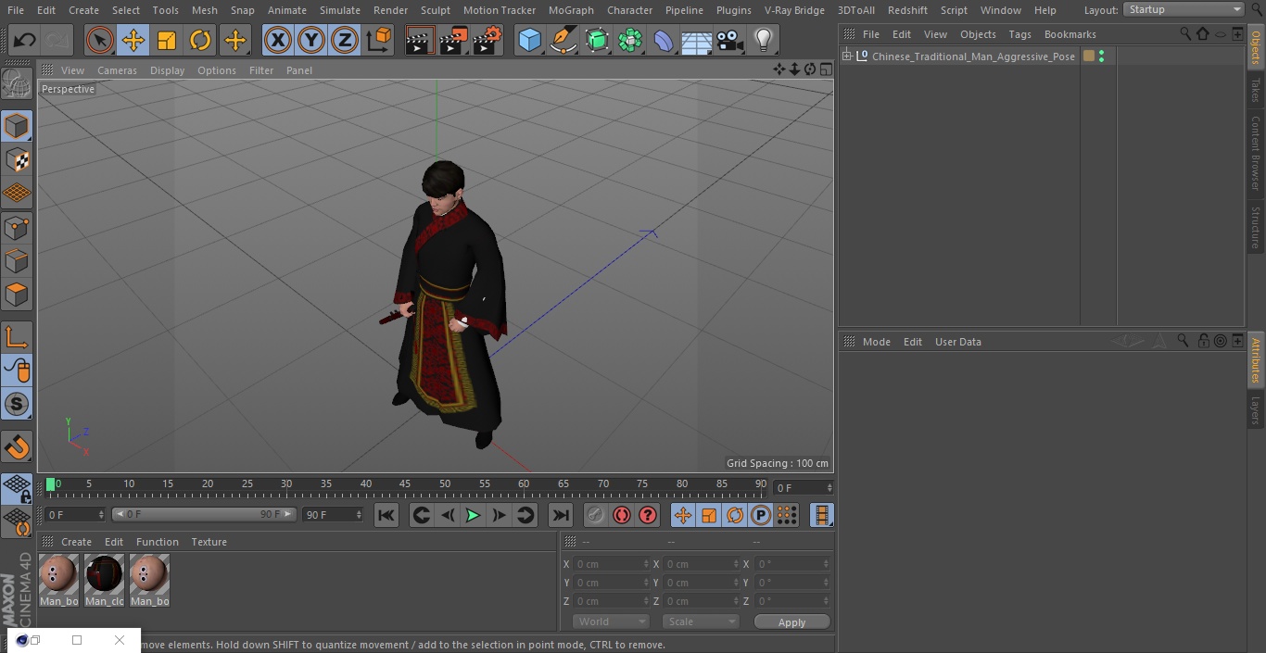1266x653 pixels.
Task: Open viewport Cameras menu
Action: pos(117,70)
